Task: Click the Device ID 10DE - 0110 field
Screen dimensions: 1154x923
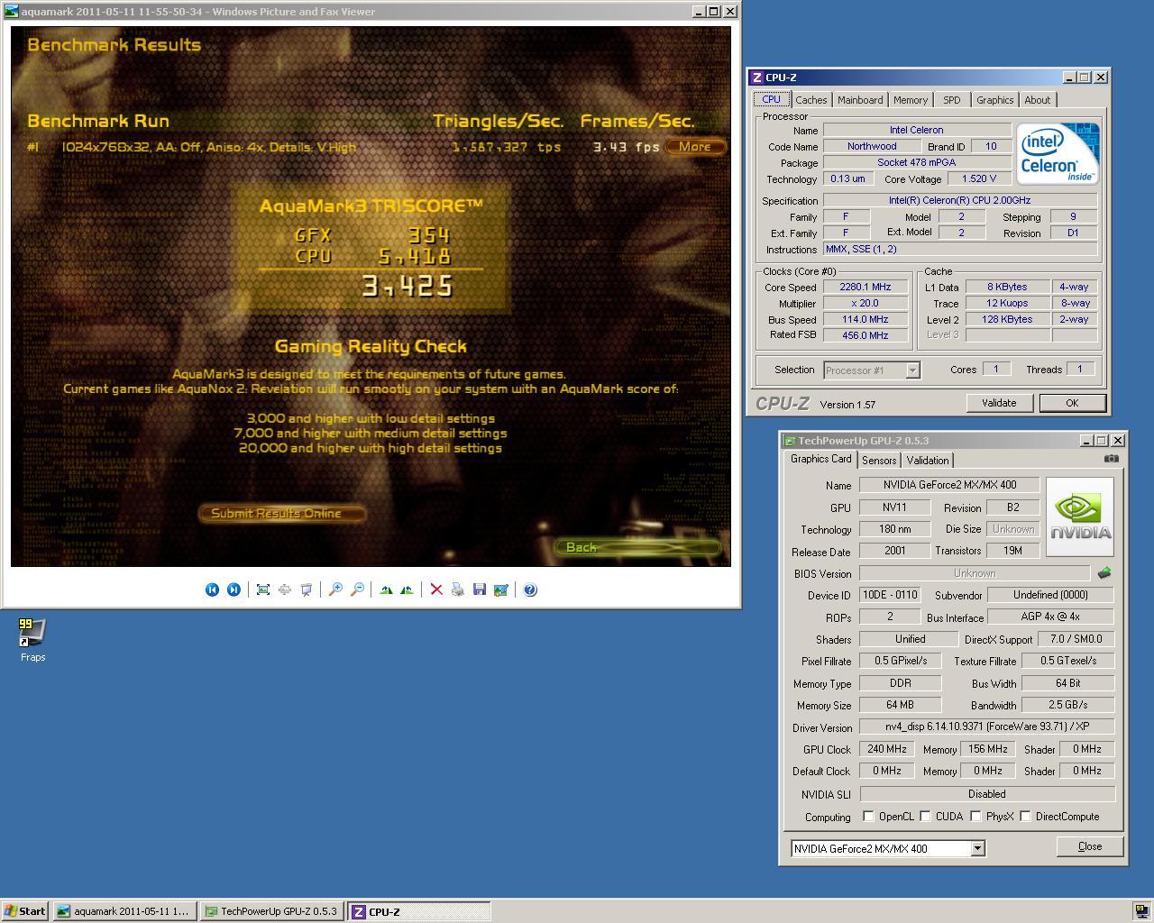Action: (x=889, y=595)
